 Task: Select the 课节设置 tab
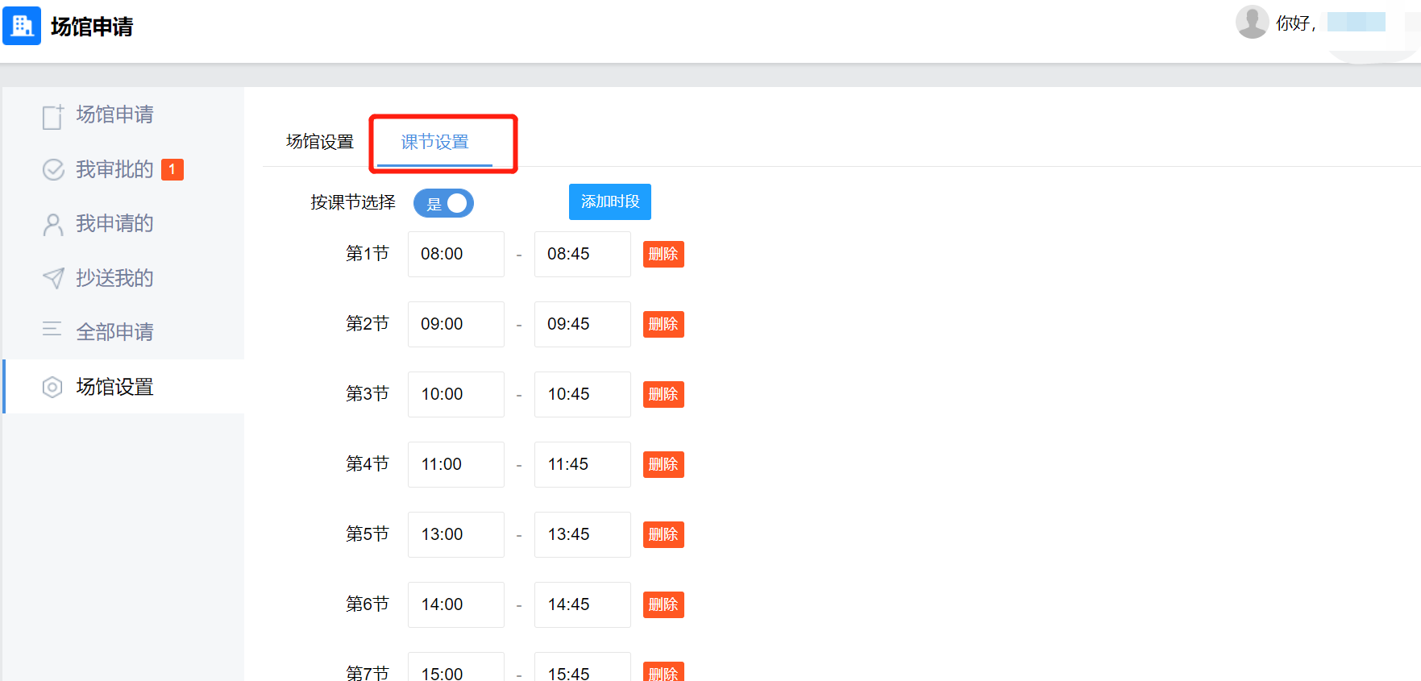pos(435,142)
